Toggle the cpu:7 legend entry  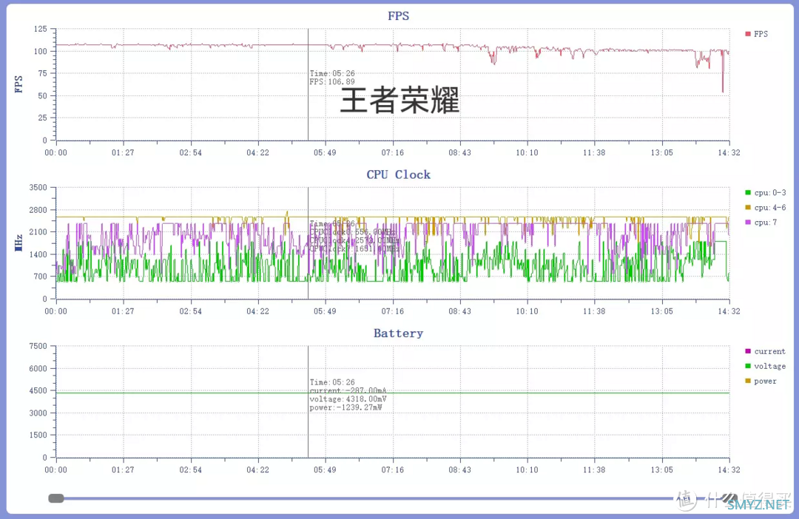[761, 222]
